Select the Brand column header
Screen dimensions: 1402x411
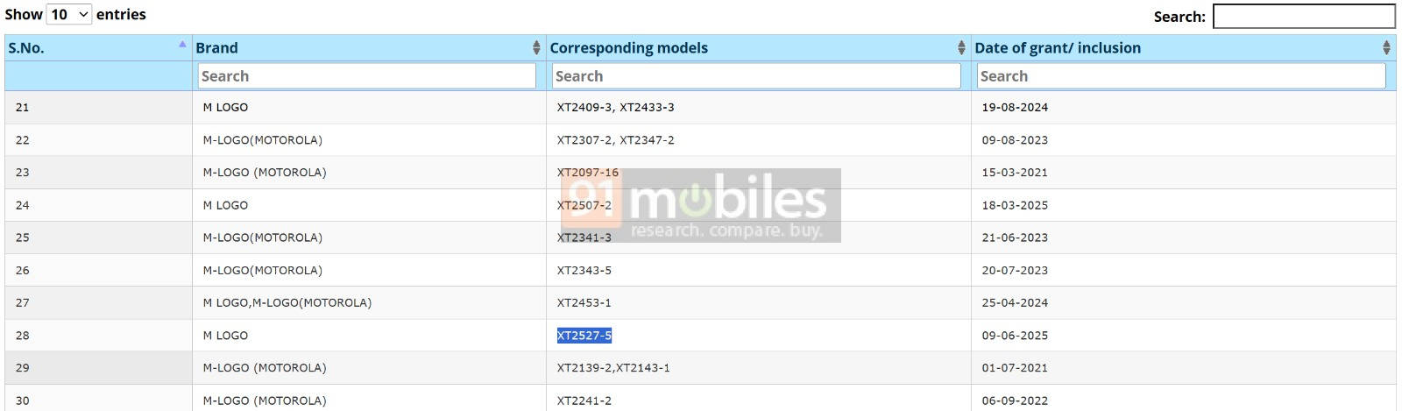coord(216,48)
